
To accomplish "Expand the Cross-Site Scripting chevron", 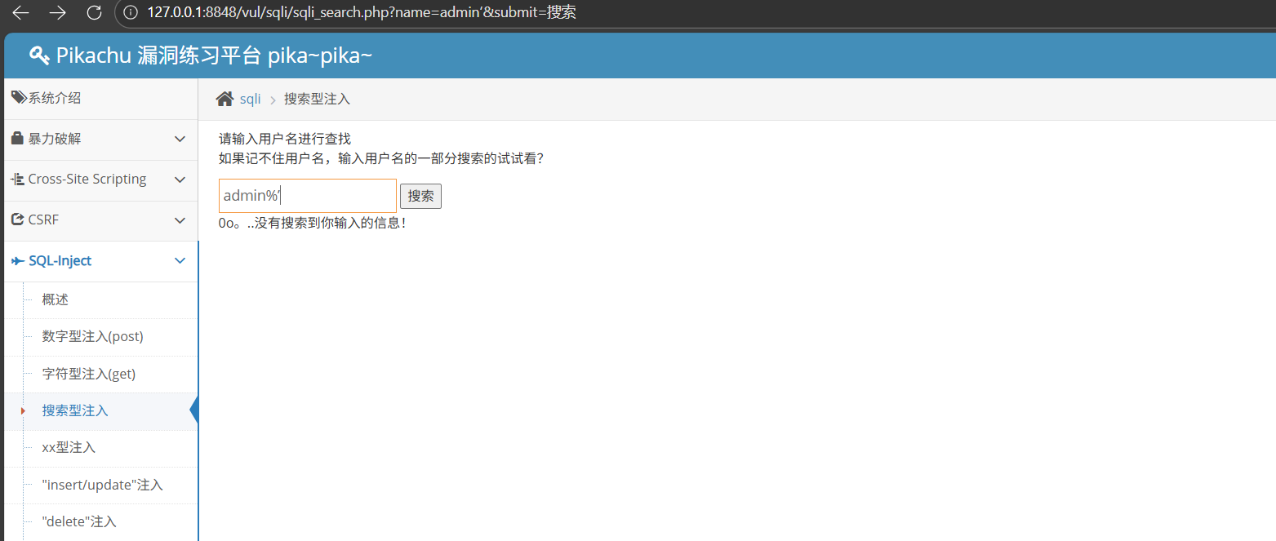I will [x=180, y=180].
